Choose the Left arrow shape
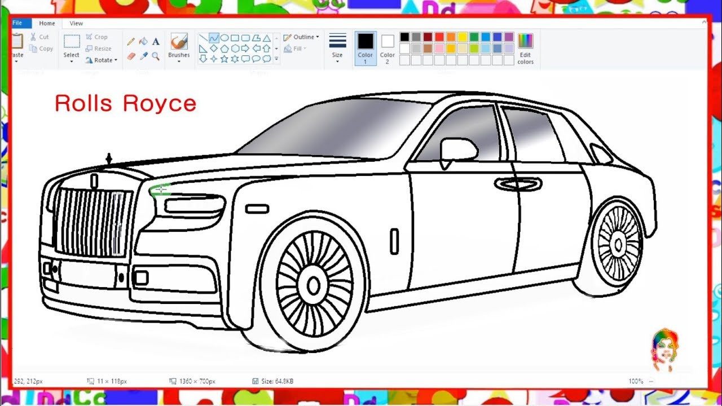This screenshot has width=722, height=406. [x=256, y=48]
